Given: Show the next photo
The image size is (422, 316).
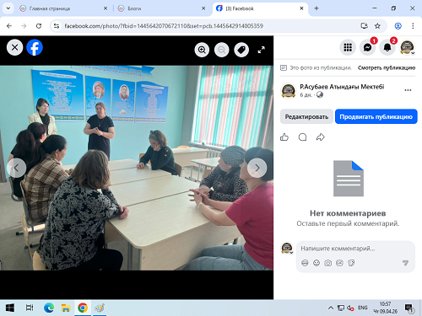Looking at the screenshot, I should (x=257, y=168).
